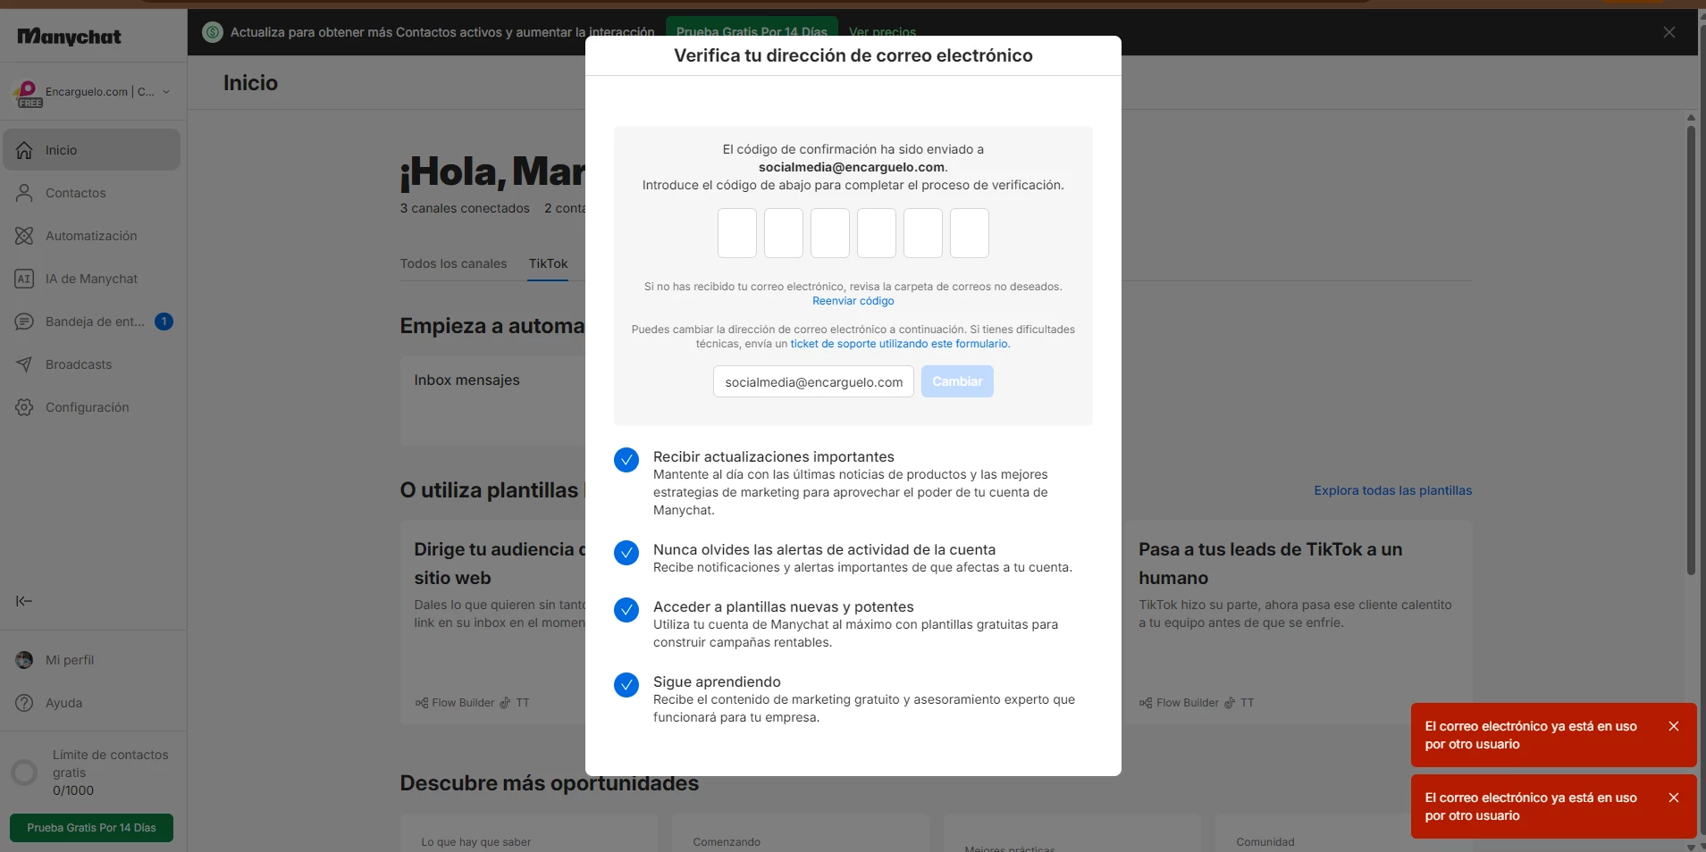Viewport: 1706px width, 852px height.
Task: Click check icon beside Sigue aprendiendo
Action: 626,685
